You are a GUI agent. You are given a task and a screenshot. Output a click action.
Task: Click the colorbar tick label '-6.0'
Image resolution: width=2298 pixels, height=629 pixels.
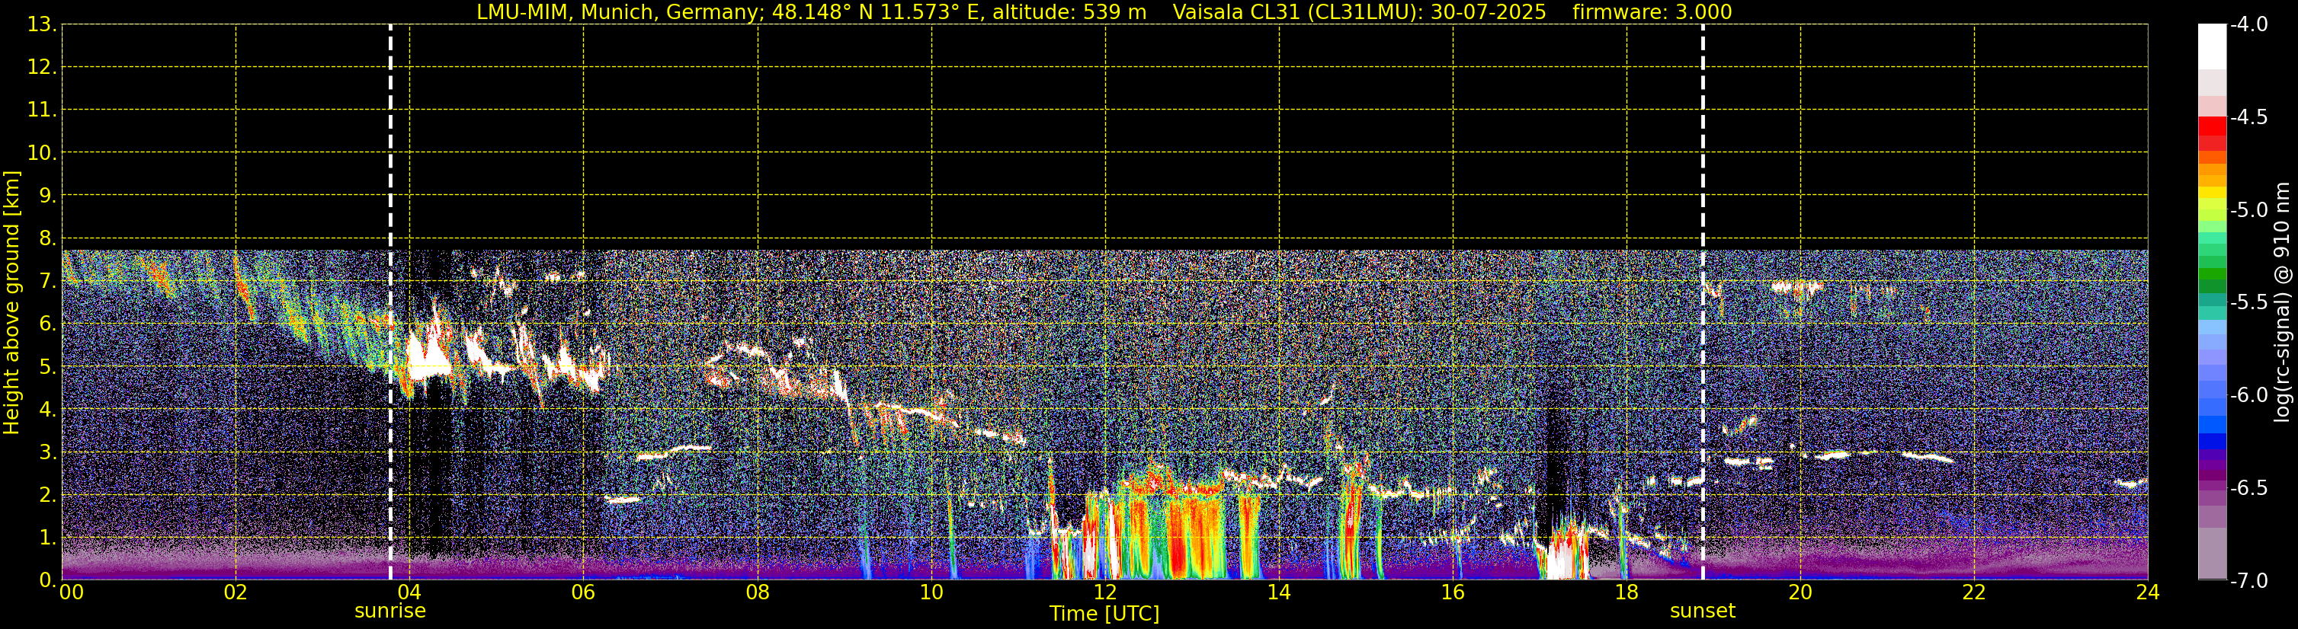tap(2248, 395)
